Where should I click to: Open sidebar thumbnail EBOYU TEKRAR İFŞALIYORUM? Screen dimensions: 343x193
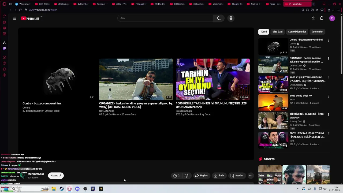(273, 140)
